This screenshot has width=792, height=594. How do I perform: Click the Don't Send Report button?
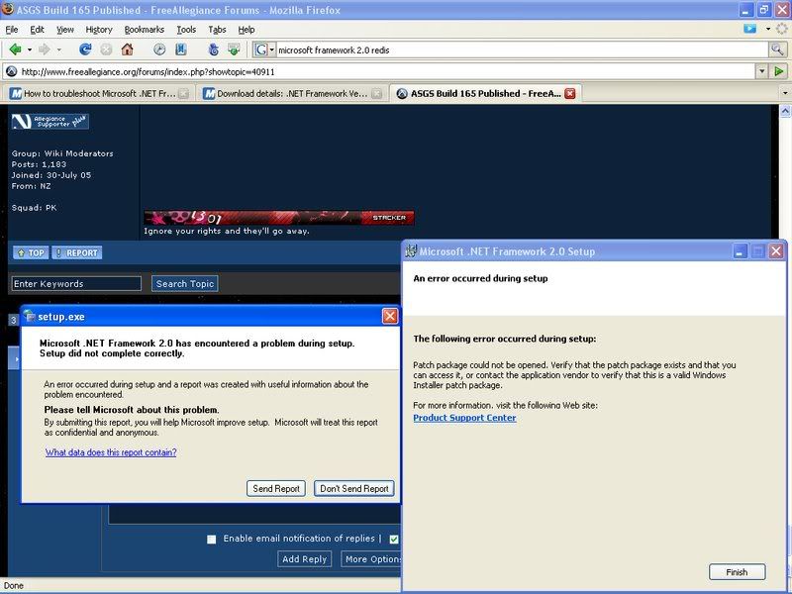354,488
